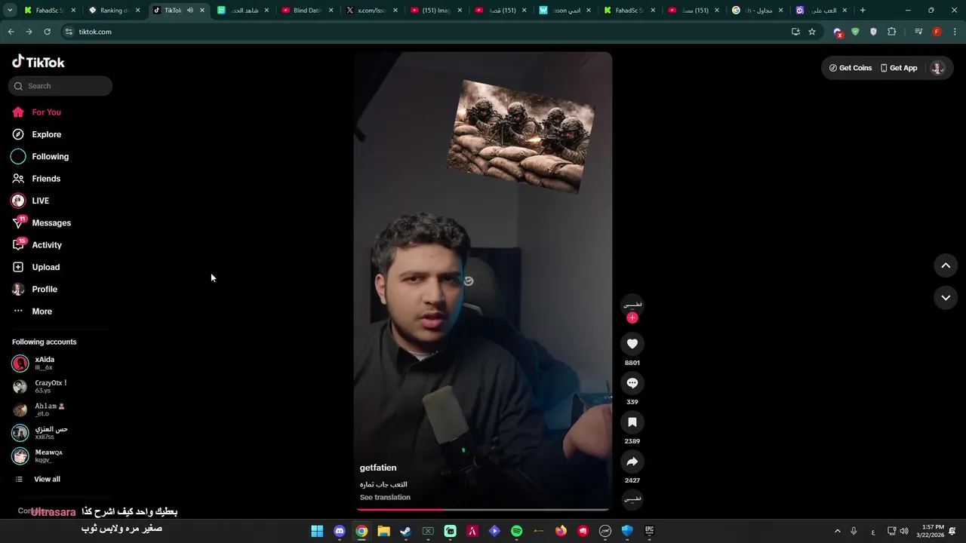Switch to the Ranking browser tab
966x543 pixels.
(x=115, y=11)
